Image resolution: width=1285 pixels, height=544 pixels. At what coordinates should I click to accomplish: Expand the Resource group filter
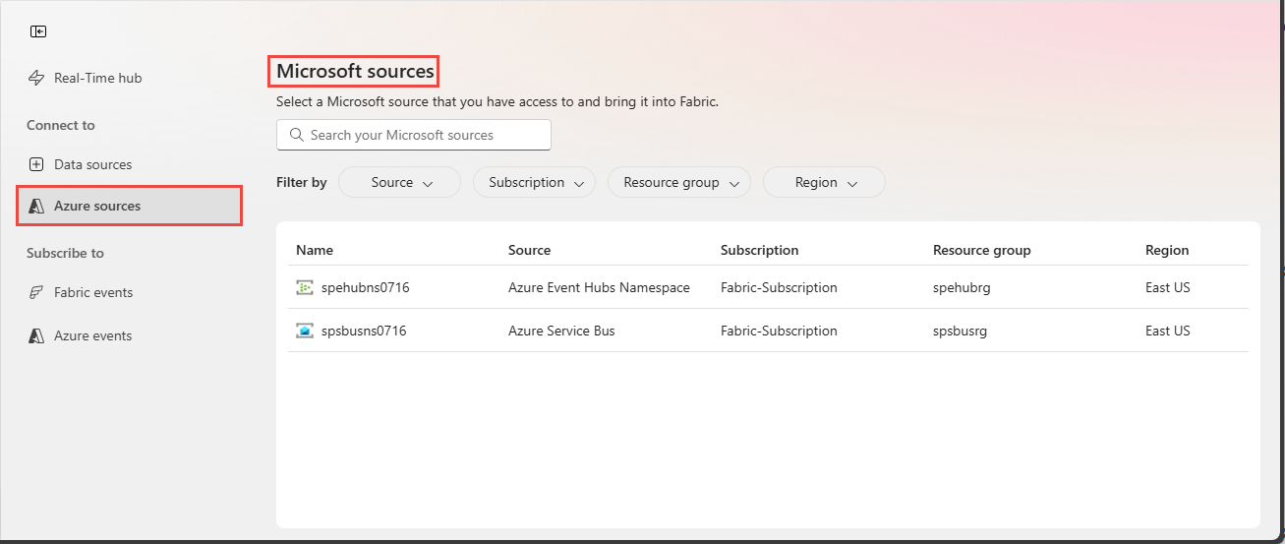point(678,182)
